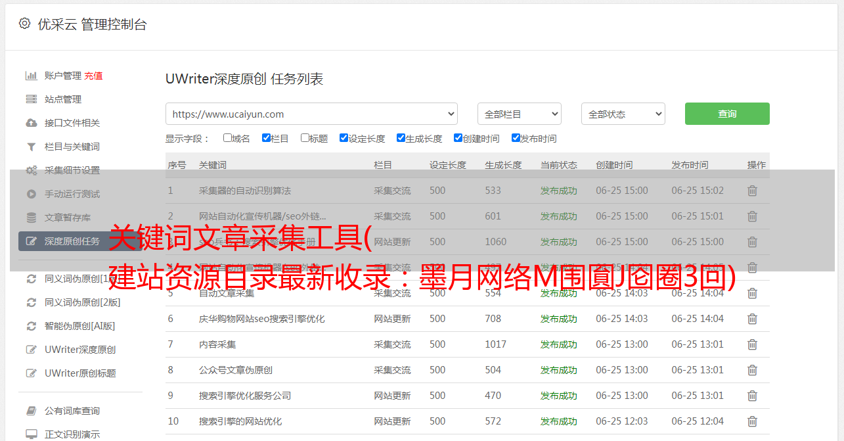Image resolution: width=844 pixels, height=441 pixels.
Task: Toggle the 发布时间 field checkbox
Action: pos(516,138)
